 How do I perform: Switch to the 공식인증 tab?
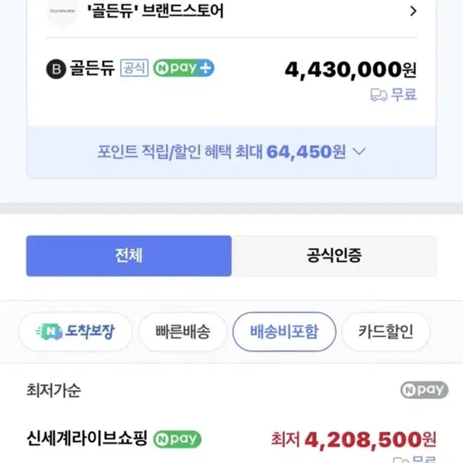point(334,256)
